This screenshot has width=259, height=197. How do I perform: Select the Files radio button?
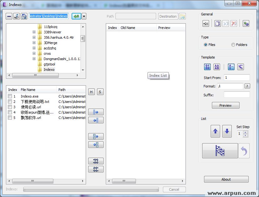[206, 45]
